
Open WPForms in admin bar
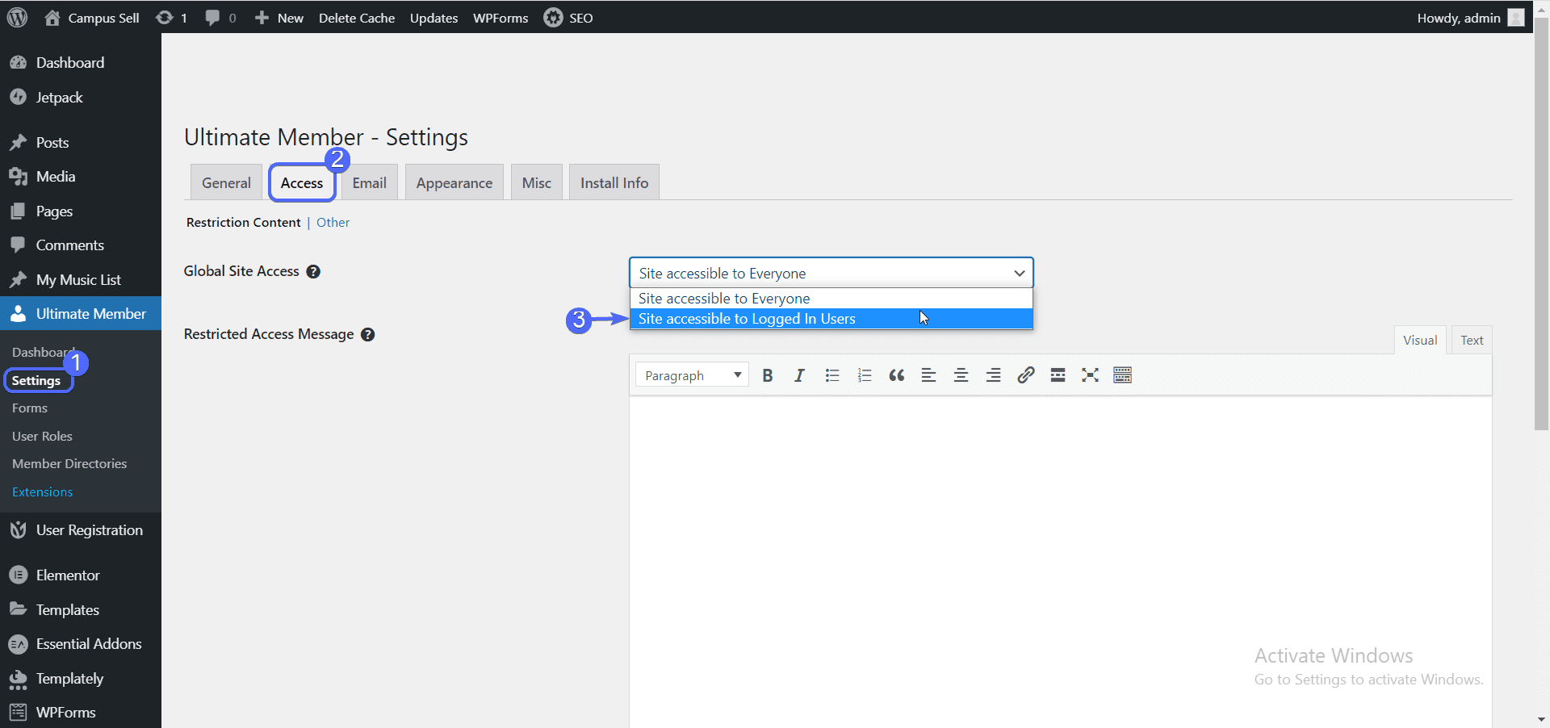pos(501,18)
